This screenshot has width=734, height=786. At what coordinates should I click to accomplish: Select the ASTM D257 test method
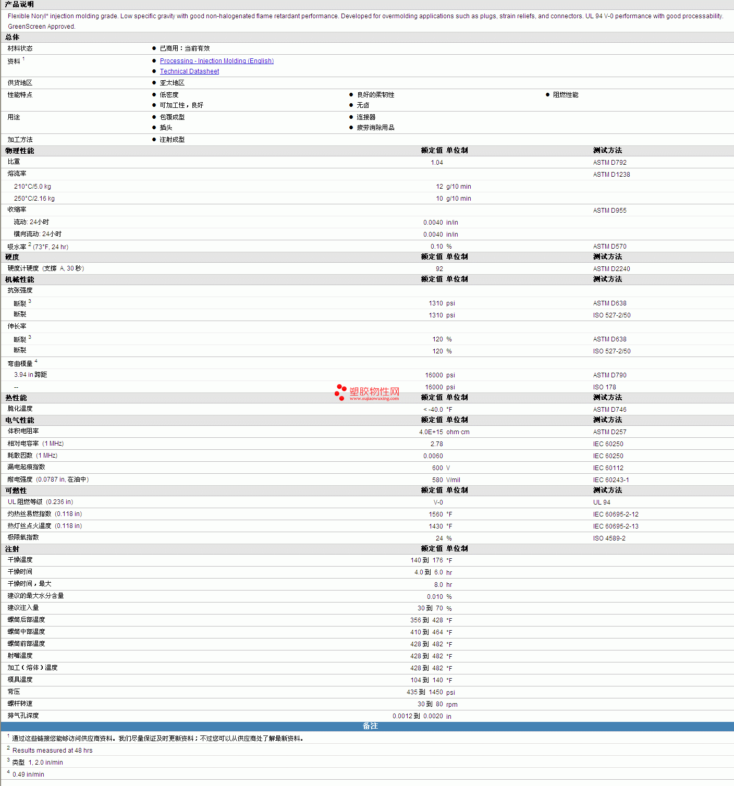[x=610, y=432]
